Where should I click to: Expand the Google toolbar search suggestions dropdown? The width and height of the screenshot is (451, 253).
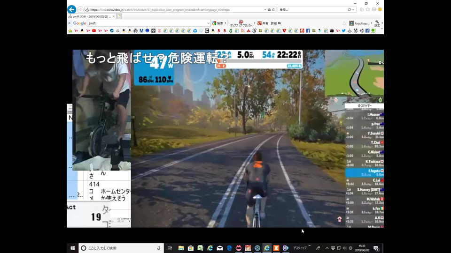tap(208, 23)
